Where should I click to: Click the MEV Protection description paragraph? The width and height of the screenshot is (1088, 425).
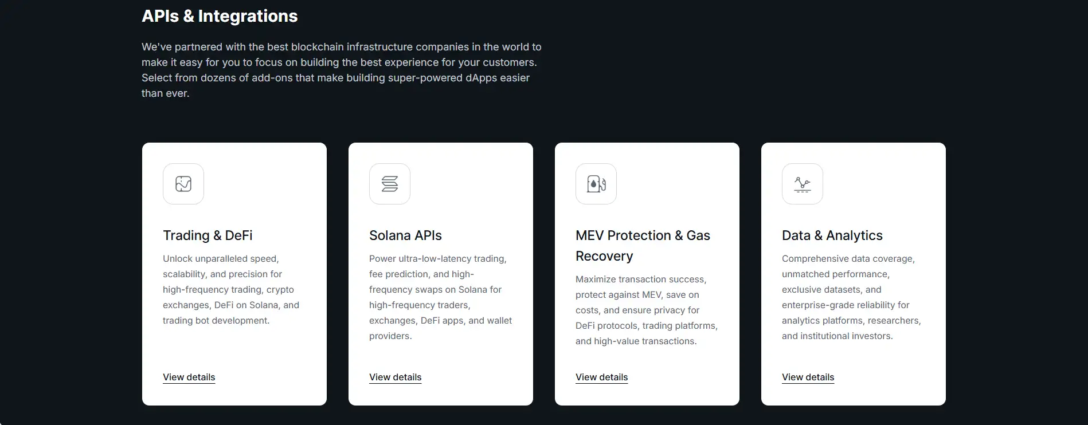coord(647,310)
